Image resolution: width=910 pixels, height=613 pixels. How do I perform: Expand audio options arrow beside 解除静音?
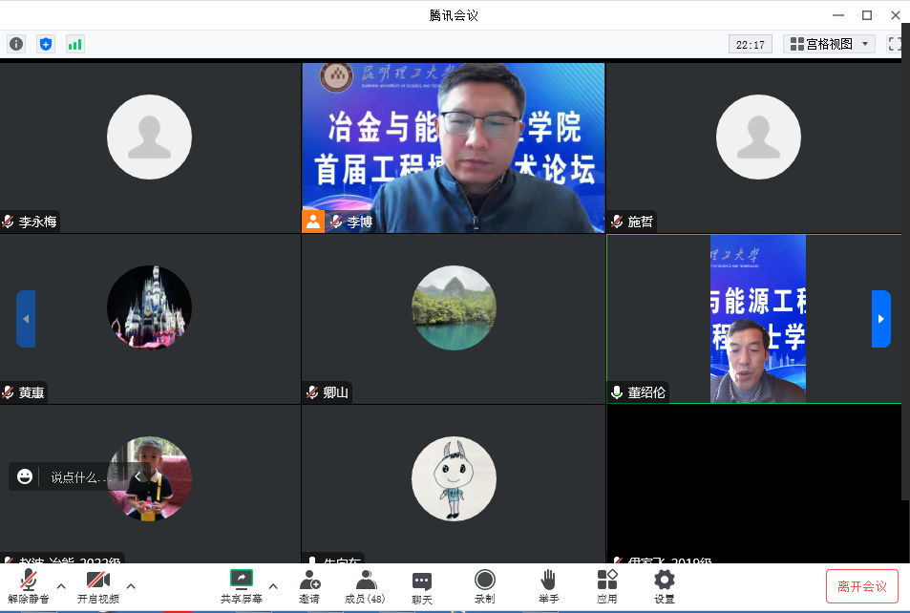point(61,585)
